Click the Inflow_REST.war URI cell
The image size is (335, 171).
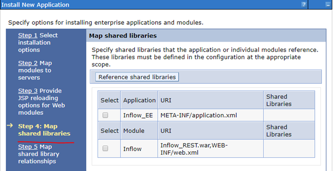210,149
